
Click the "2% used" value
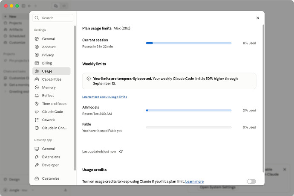tap(249, 110)
